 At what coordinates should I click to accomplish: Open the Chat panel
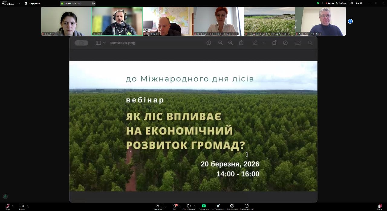tap(174, 206)
